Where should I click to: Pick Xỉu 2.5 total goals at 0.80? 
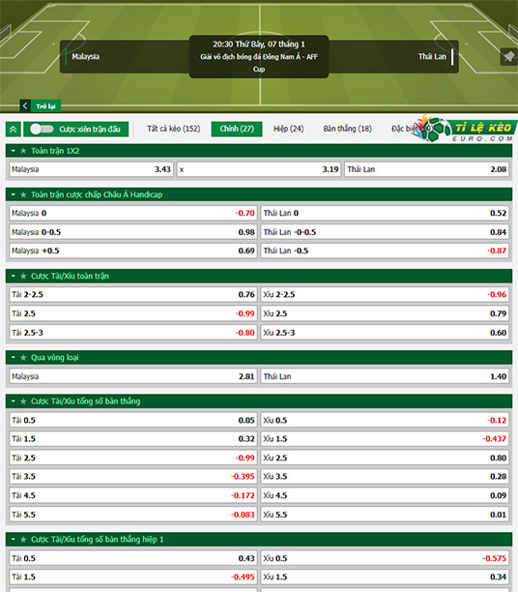click(385, 458)
